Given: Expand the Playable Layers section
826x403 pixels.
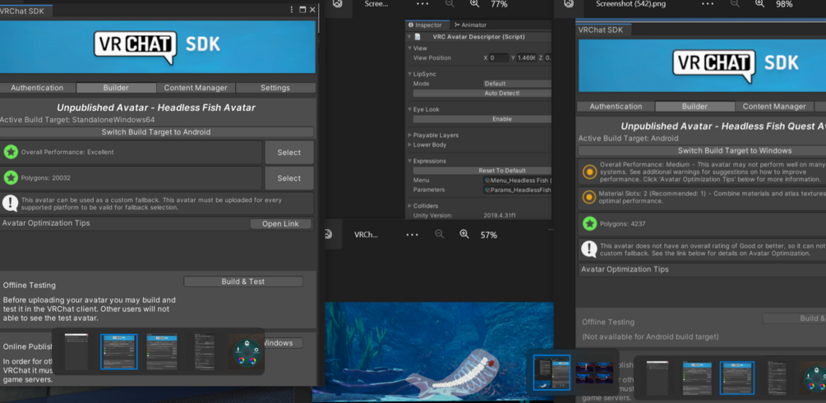Looking at the screenshot, I should tap(409, 135).
